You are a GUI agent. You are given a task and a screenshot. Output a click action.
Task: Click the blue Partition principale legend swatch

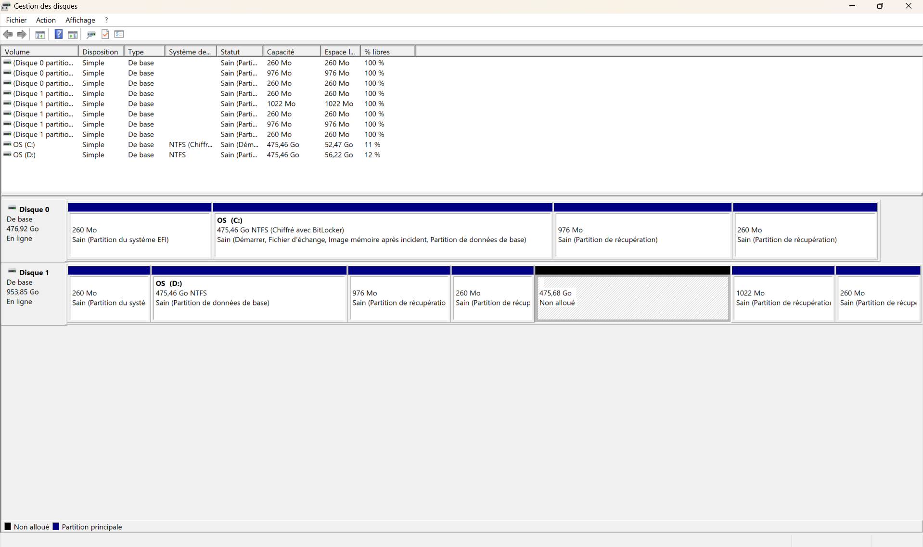coord(56,527)
